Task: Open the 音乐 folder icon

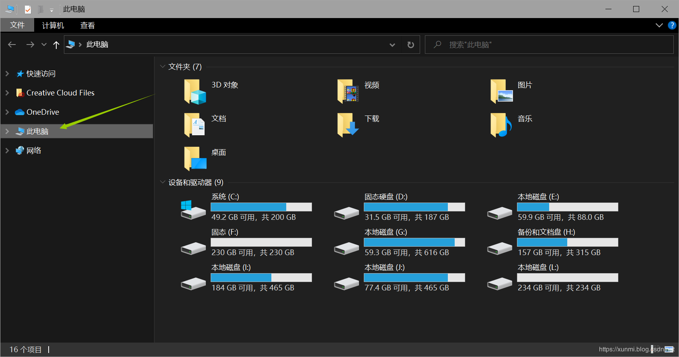Action: (501, 125)
